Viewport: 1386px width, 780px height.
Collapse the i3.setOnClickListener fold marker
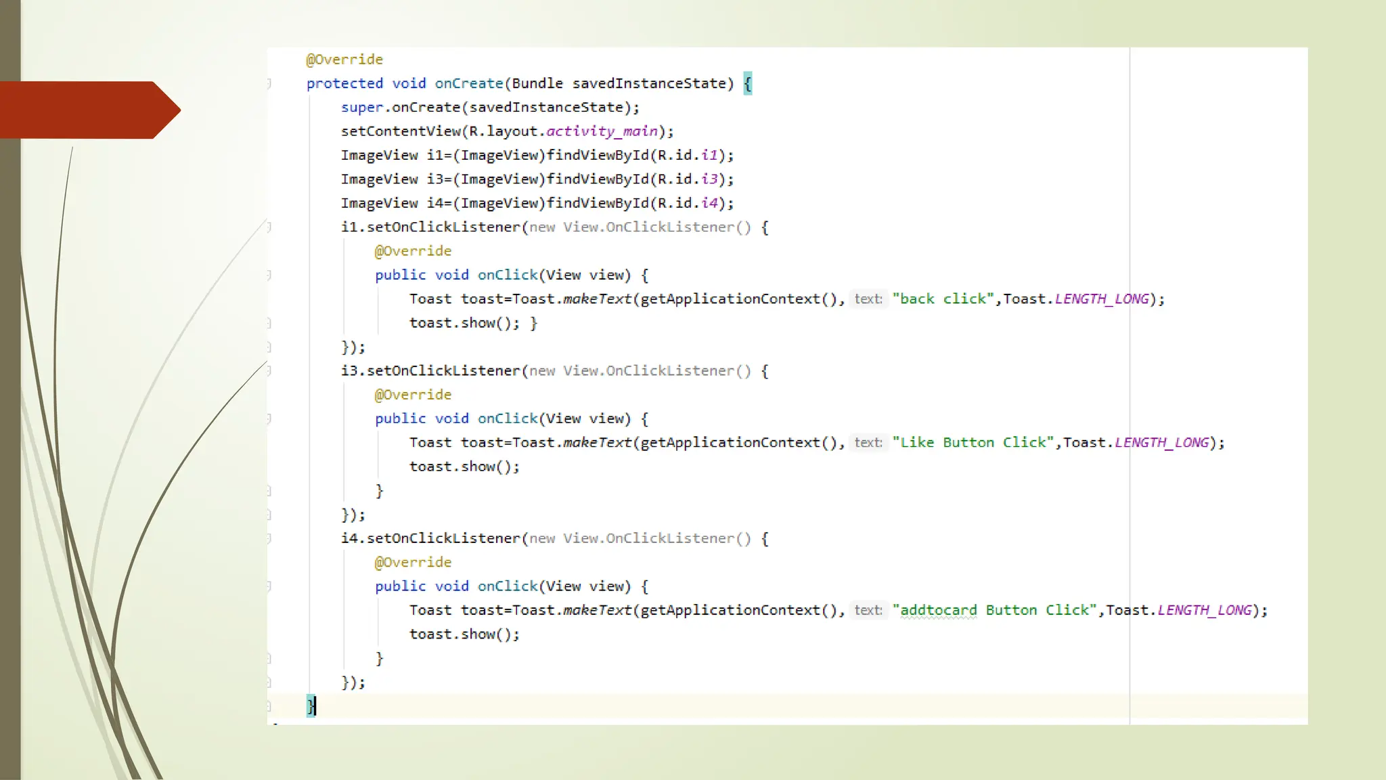click(269, 370)
